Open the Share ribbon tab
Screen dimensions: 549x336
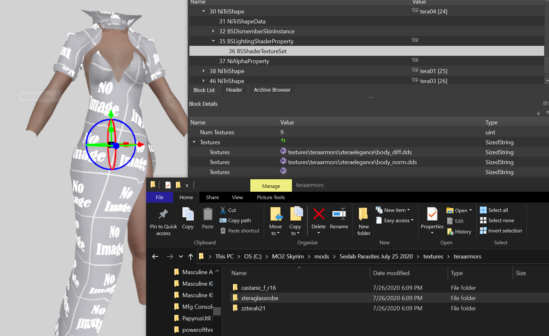212,197
